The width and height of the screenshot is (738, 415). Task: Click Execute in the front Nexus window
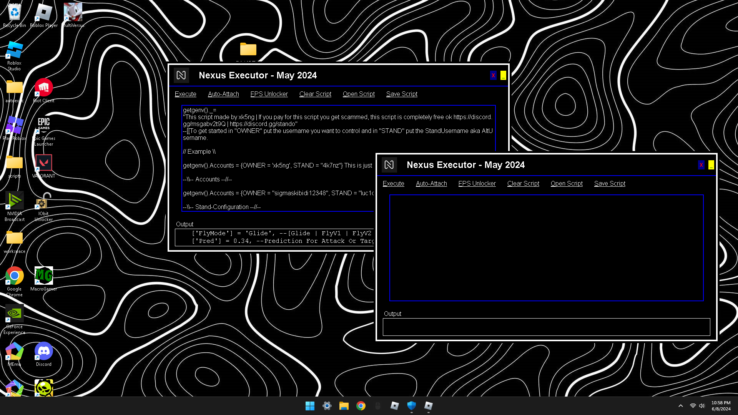(x=393, y=184)
